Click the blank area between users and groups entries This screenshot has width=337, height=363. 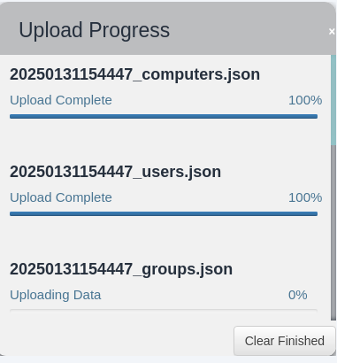coord(164,238)
